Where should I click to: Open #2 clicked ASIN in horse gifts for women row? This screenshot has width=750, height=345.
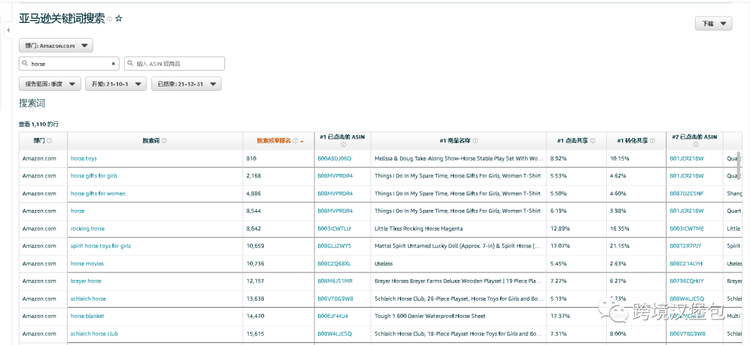[x=687, y=194]
